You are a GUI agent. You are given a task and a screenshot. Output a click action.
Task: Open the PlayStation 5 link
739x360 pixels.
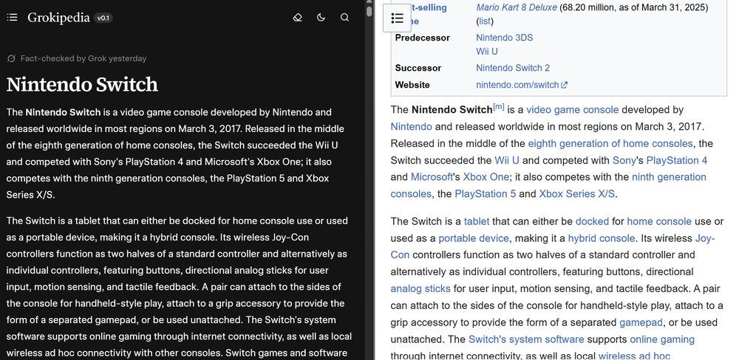point(486,194)
